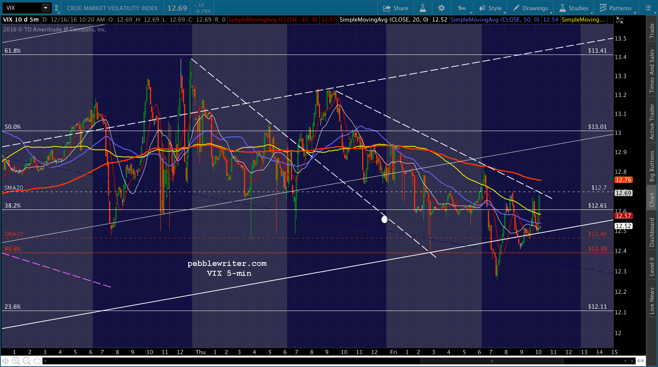
Task: Click the crosshair pan icon
Action: pos(6,361)
